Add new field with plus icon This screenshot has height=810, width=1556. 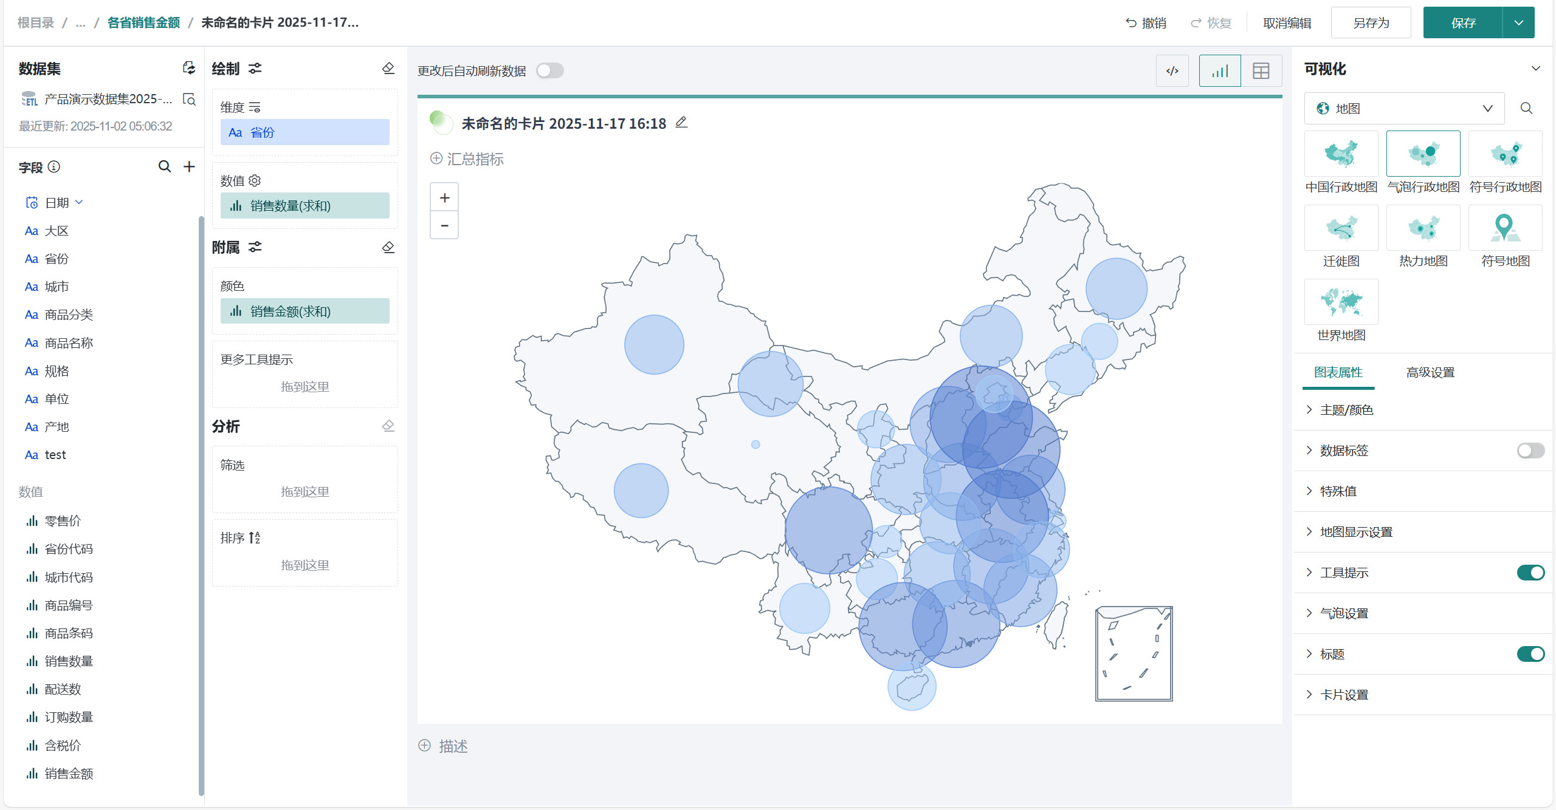point(189,166)
